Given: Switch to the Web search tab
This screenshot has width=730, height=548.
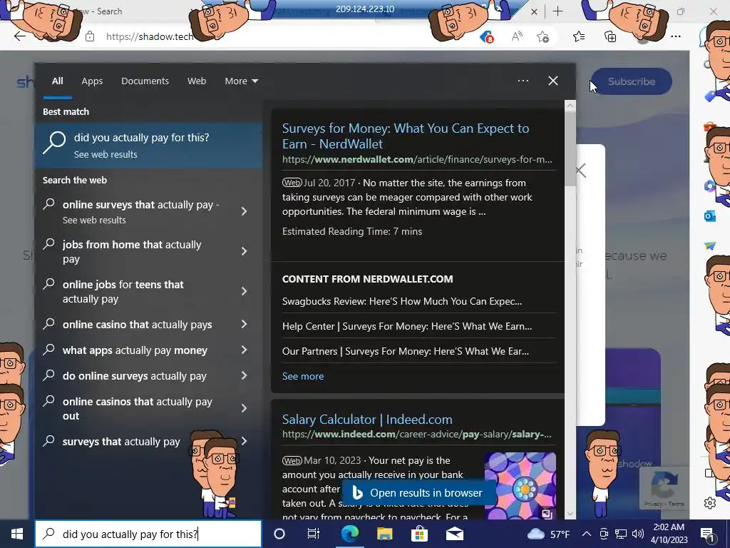Looking at the screenshot, I should [197, 81].
